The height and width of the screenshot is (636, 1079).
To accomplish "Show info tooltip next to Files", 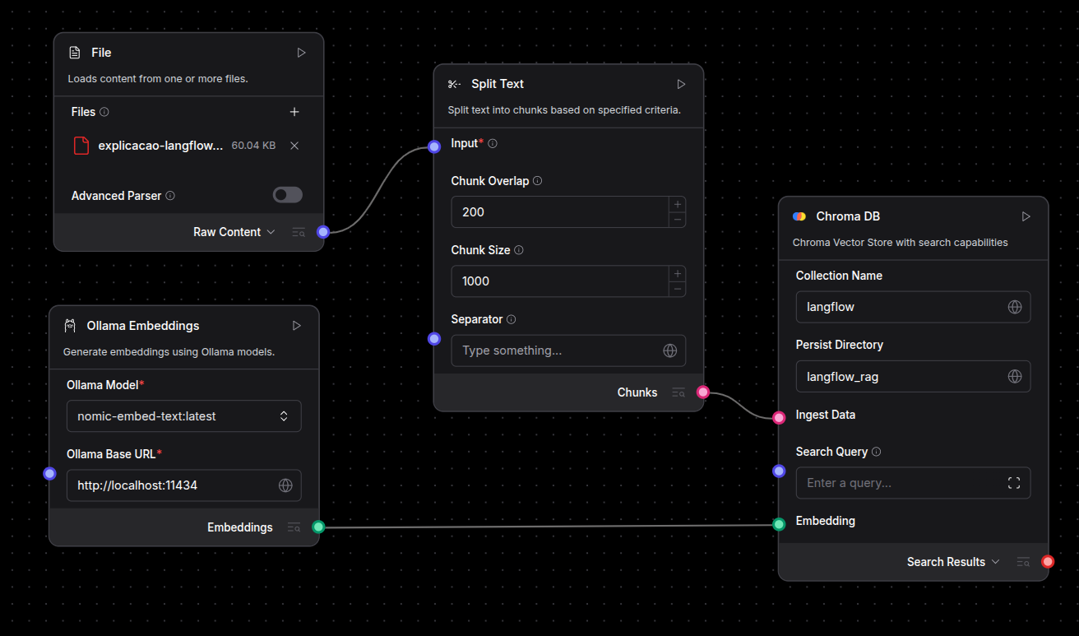I will (104, 112).
